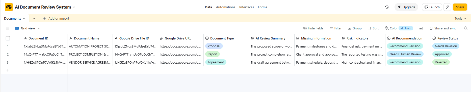Viewport: 471px width, 92px height.
Task: Click the Launch button
Action: [432, 7]
